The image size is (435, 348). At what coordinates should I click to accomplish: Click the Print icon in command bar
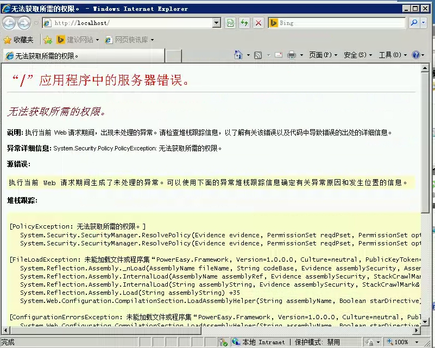point(292,55)
